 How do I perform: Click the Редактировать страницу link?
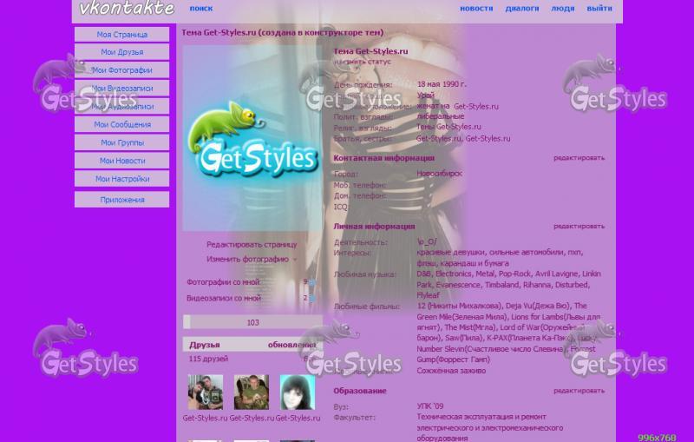[251, 244]
